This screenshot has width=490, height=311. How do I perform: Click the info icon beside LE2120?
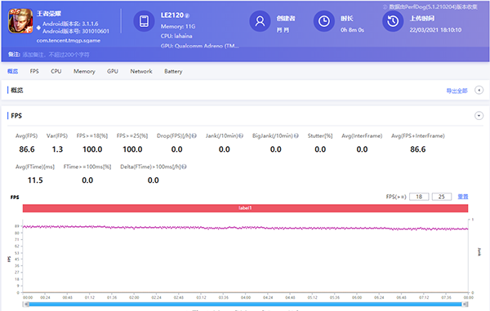pos(187,16)
